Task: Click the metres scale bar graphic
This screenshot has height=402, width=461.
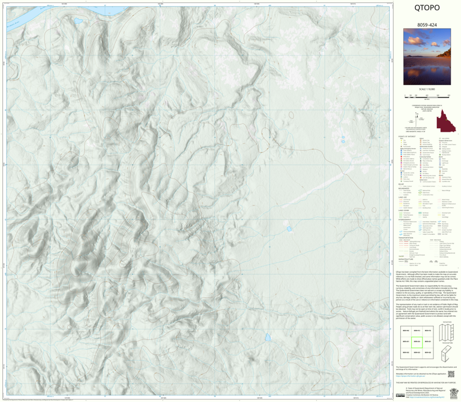Action: 427,96
